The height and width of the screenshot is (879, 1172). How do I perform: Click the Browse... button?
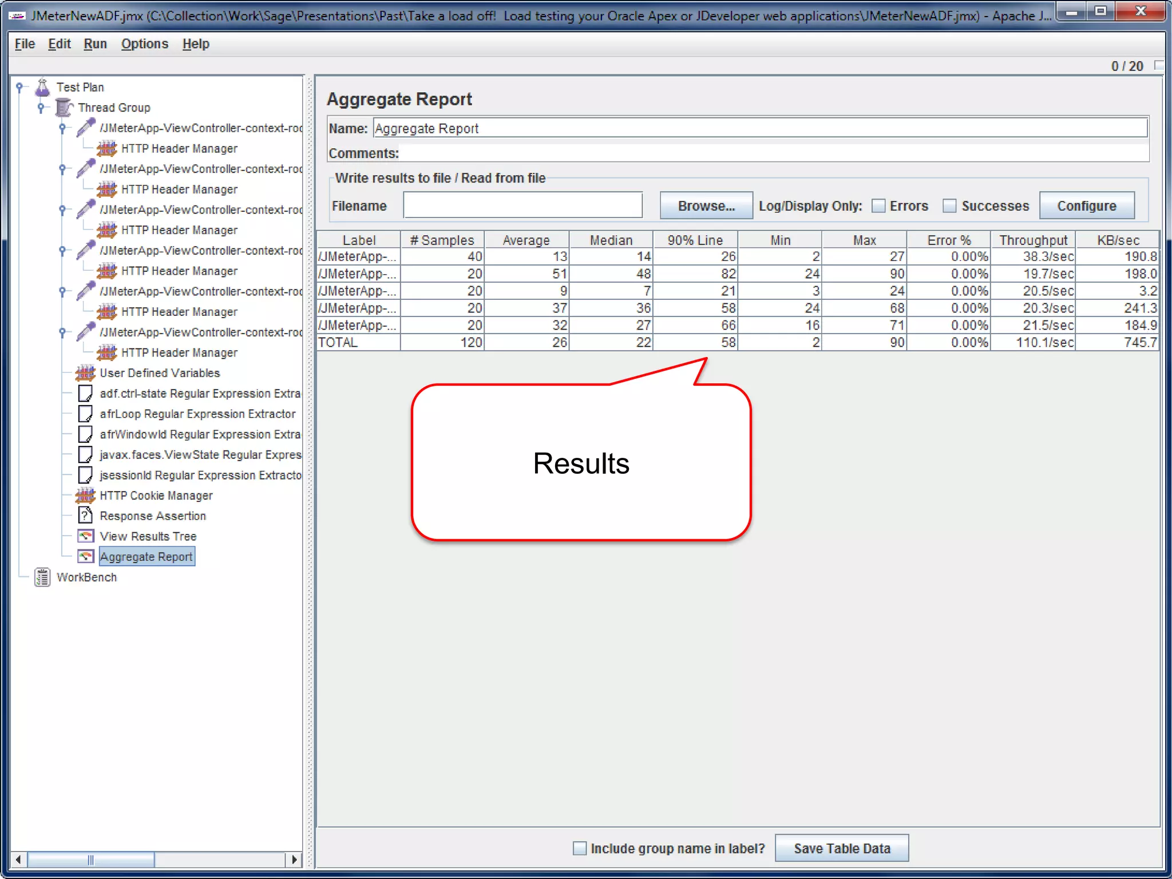(706, 206)
